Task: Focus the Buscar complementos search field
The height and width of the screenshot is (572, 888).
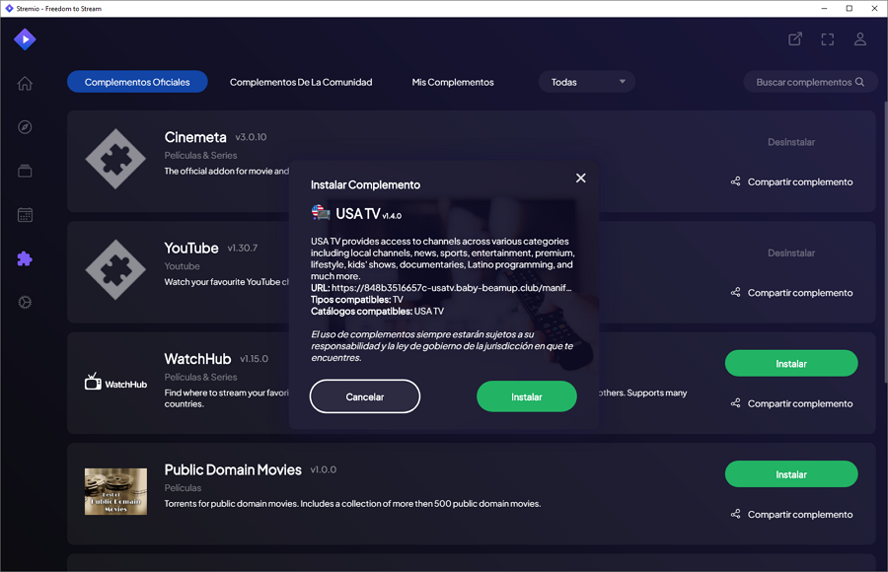Action: 810,82
